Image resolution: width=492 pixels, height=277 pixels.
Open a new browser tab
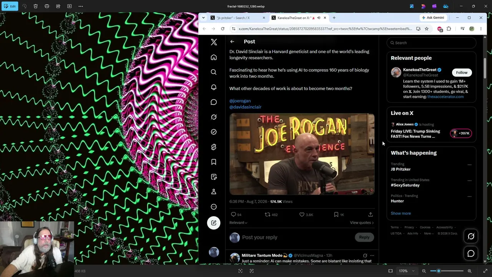click(x=334, y=18)
